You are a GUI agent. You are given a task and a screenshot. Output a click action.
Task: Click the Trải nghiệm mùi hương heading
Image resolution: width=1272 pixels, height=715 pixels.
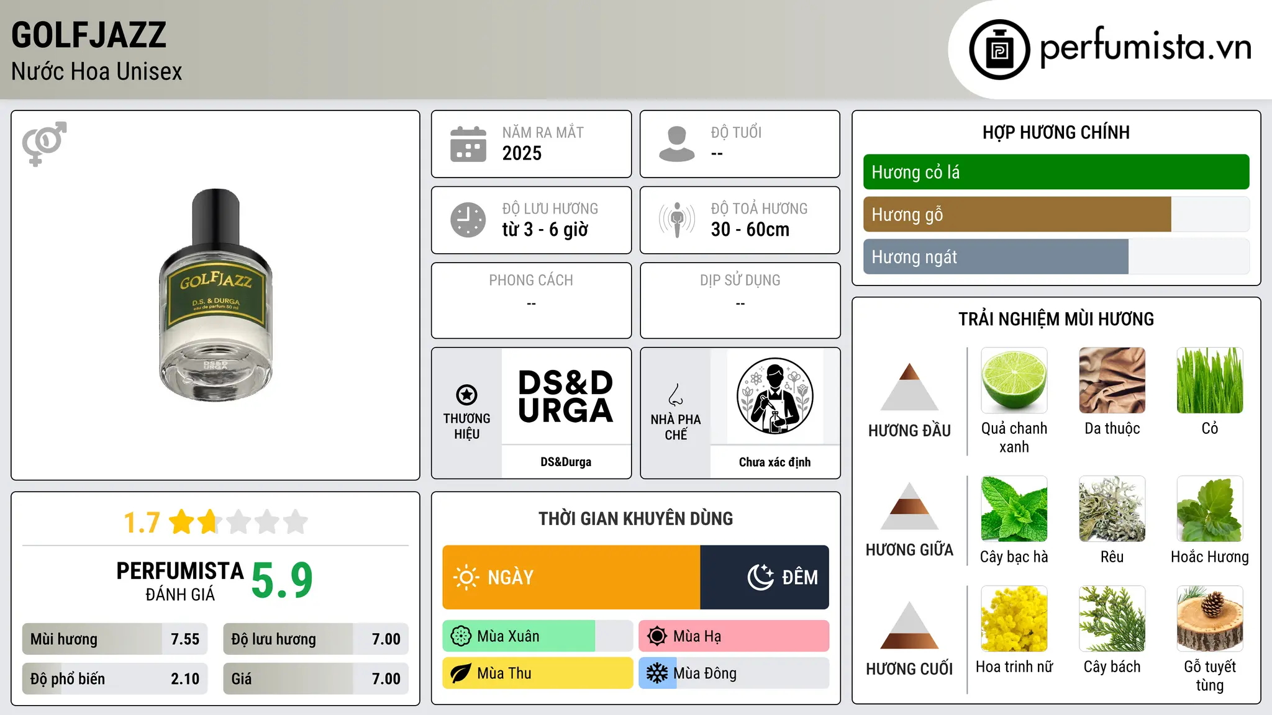tap(1056, 319)
